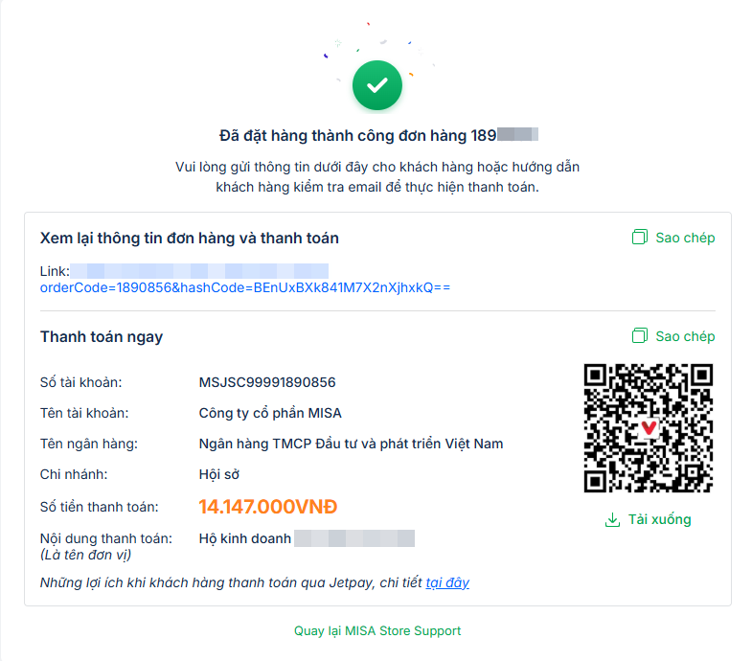752x661 pixels.
Task: Click the heading Xem lại thông tin đơn hàng
Action: tap(189, 238)
